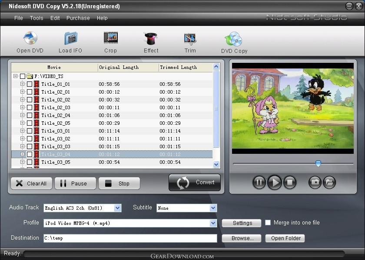Open the Audio Track dropdown

(x=118, y=208)
